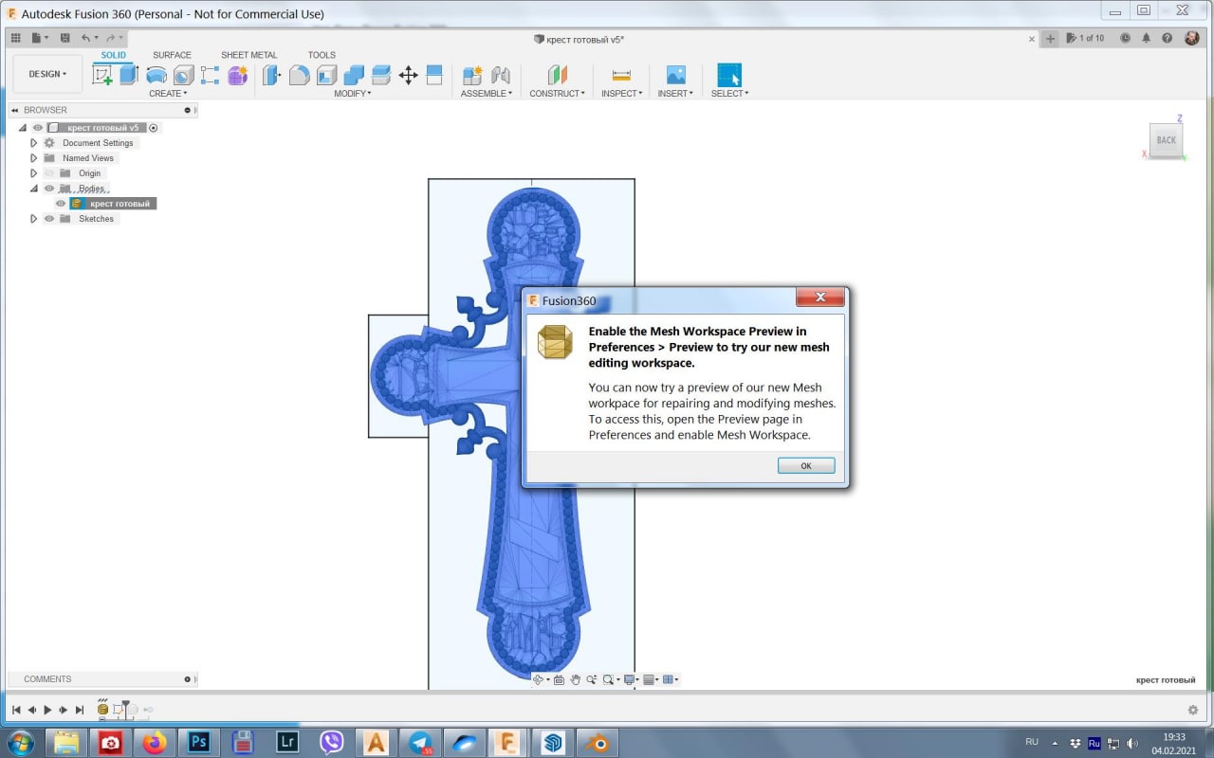Image resolution: width=1214 pixels, height=758 pixels.
Task: Expand the Origin folder
Action: pos(34,173)
